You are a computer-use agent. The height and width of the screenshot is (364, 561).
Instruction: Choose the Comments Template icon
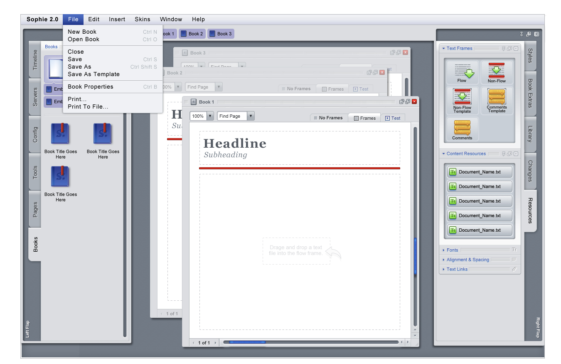click(497, 101)
